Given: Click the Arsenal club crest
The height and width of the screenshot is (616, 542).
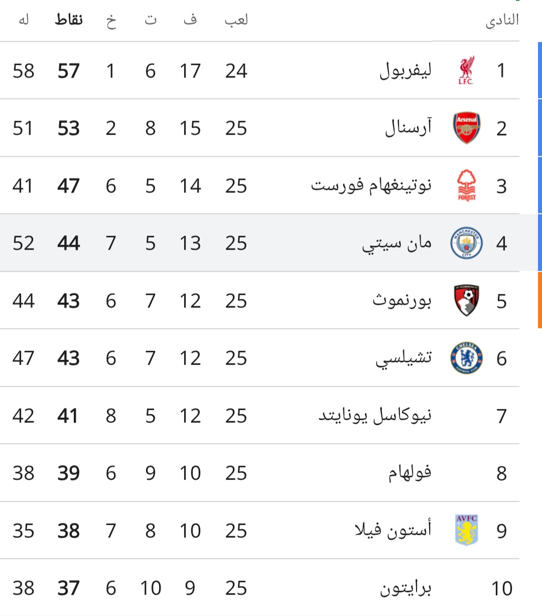Looking at the screenshot, I should coord(466,128).
